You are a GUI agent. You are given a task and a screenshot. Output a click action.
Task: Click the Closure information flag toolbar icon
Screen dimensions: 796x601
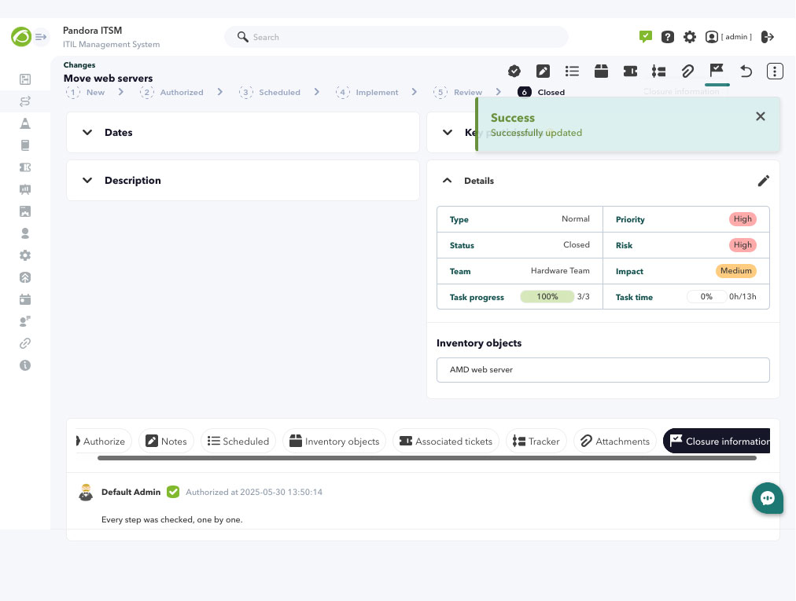tap(717, 70)
